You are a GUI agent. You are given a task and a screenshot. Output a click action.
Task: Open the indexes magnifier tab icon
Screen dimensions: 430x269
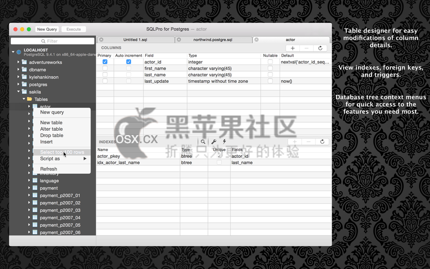pyautogui.click(x=203, y=141)
